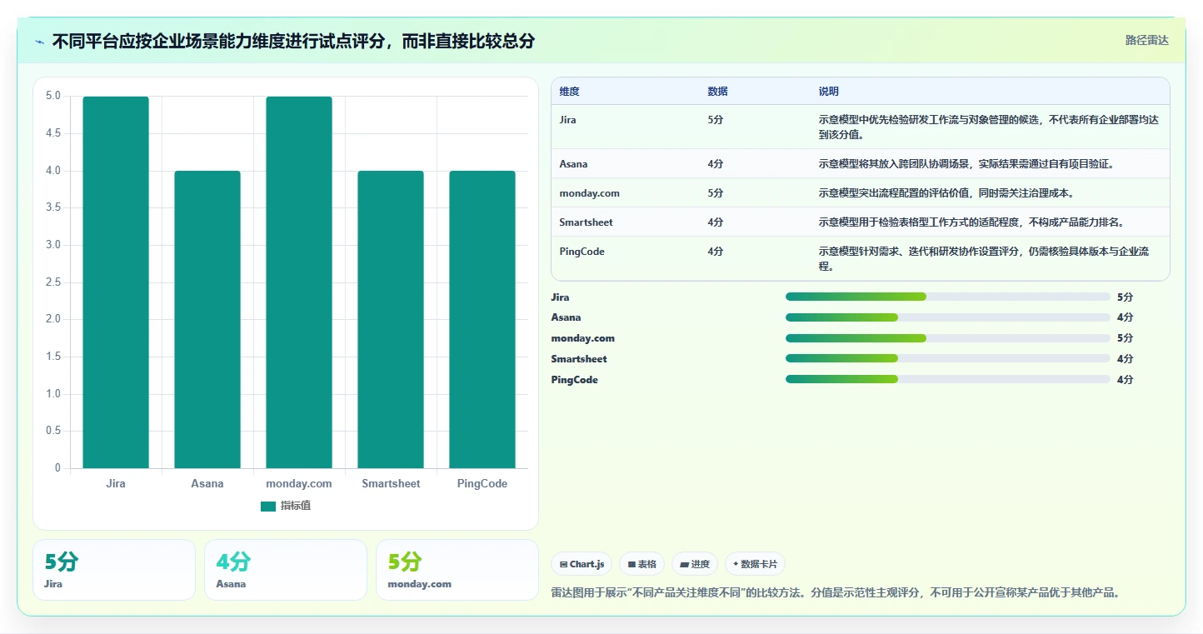The width and height of the screenshot is (1203, 634).
Task: Click the Smartsheet description about 表格型工作方式
Action: pyautogui.click(x=971, y=222)
